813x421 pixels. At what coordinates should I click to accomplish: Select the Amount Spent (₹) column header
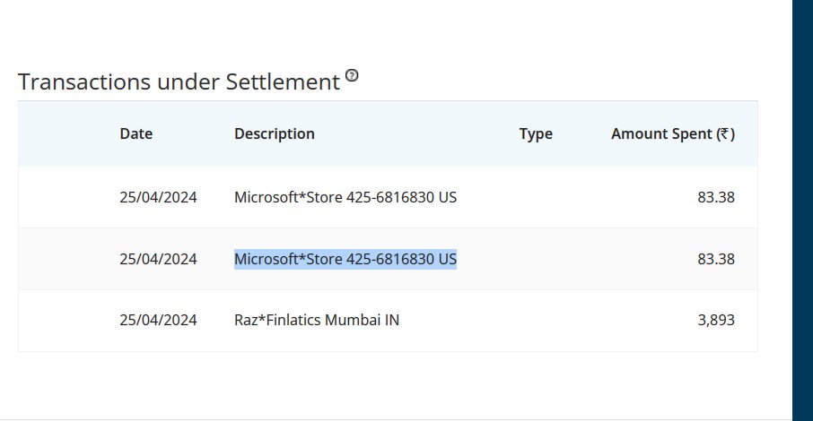click(673, 134)
